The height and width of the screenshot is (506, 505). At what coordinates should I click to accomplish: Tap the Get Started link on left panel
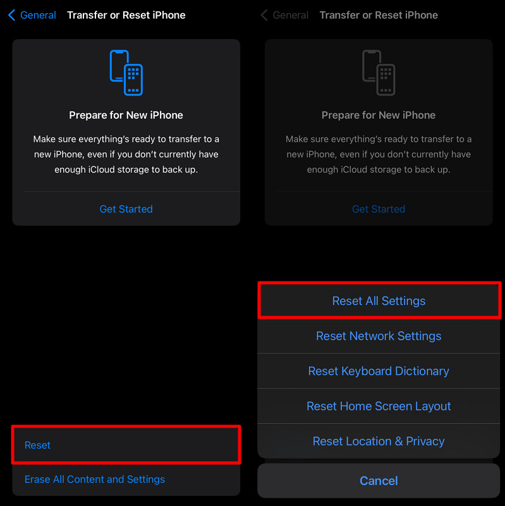click(x=126, y=209)
